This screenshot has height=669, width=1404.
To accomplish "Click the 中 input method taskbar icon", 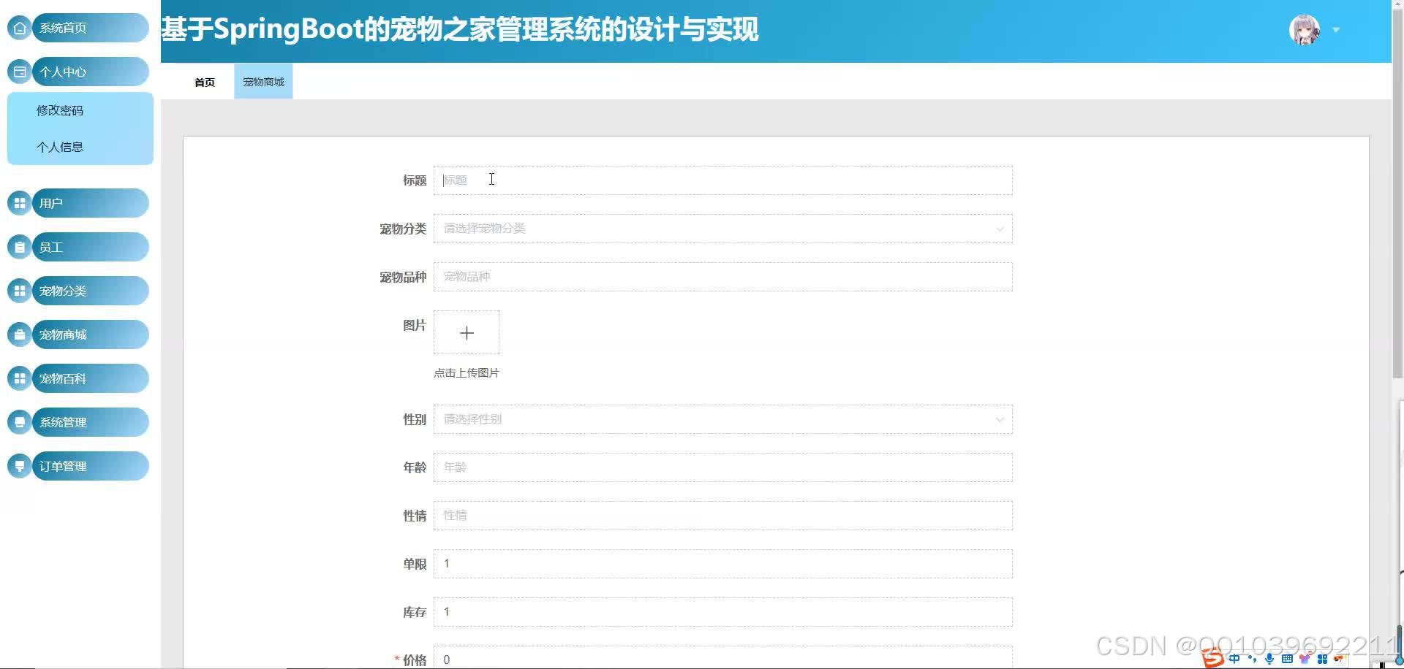I will coord(1234,658).
